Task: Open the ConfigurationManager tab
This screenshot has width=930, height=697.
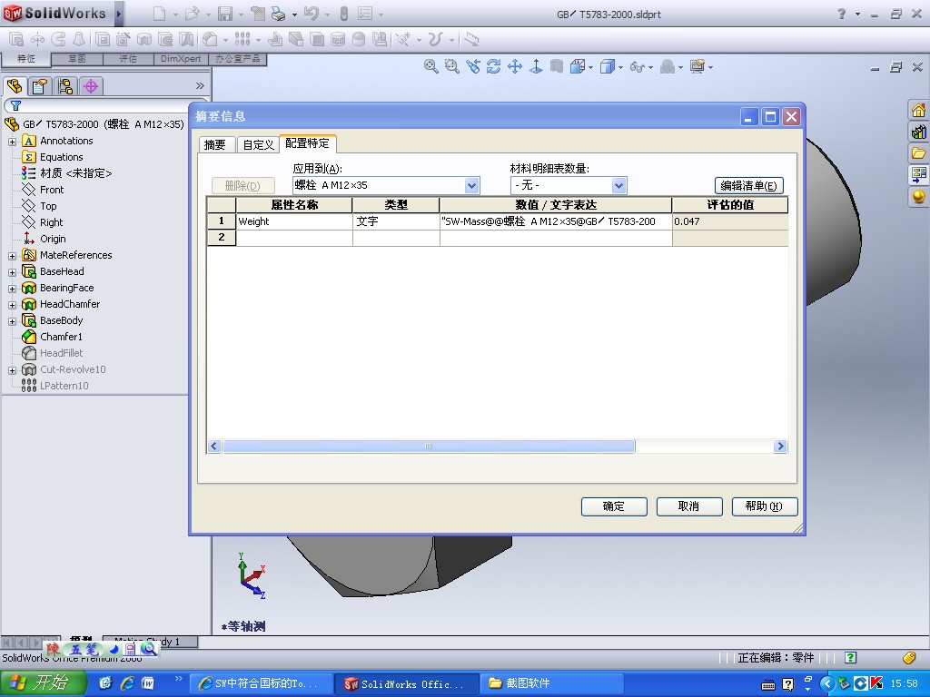Action: (x=65, y=86)
